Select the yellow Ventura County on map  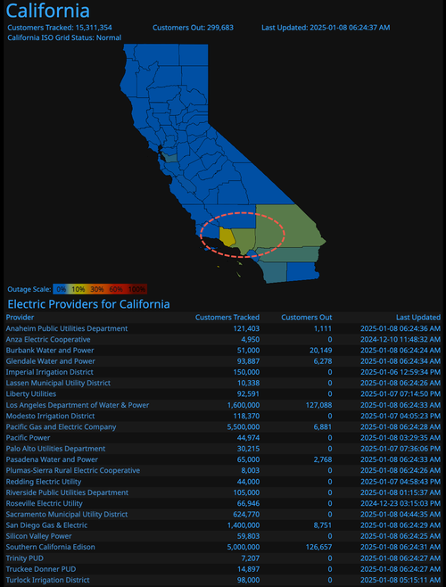(x=227, y=236)
